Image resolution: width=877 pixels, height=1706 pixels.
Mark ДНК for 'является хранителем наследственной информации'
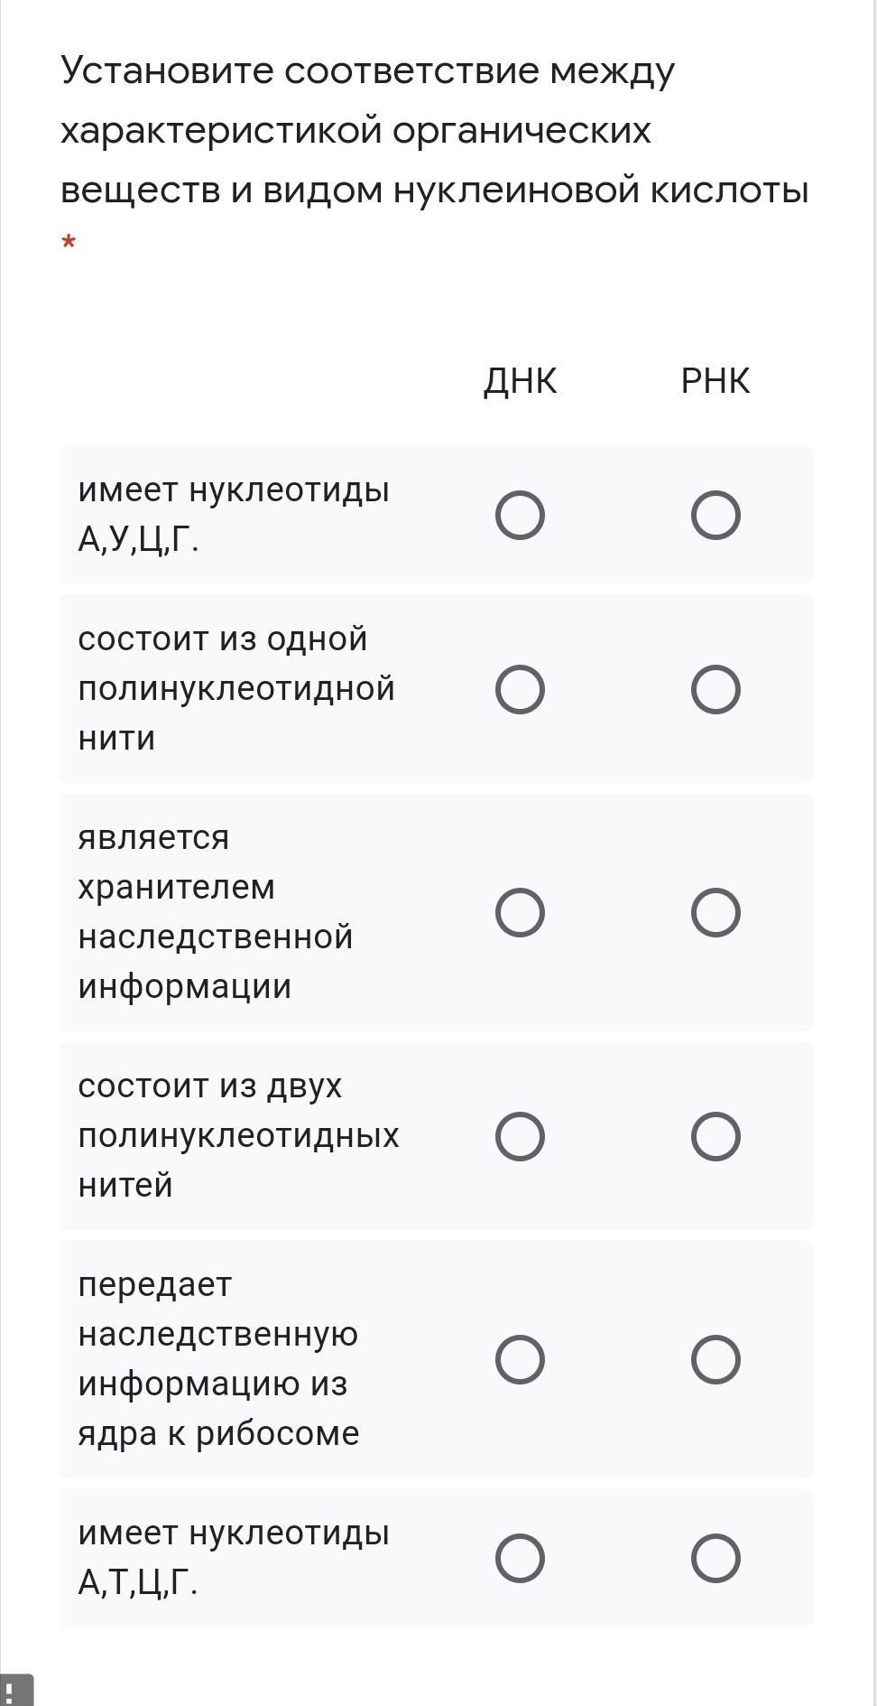tap(520, 912)
